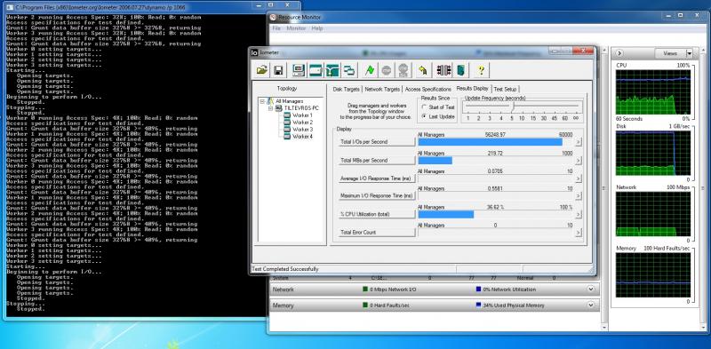Open meter dialog for Total I/Os per Second

click(579, 142)
